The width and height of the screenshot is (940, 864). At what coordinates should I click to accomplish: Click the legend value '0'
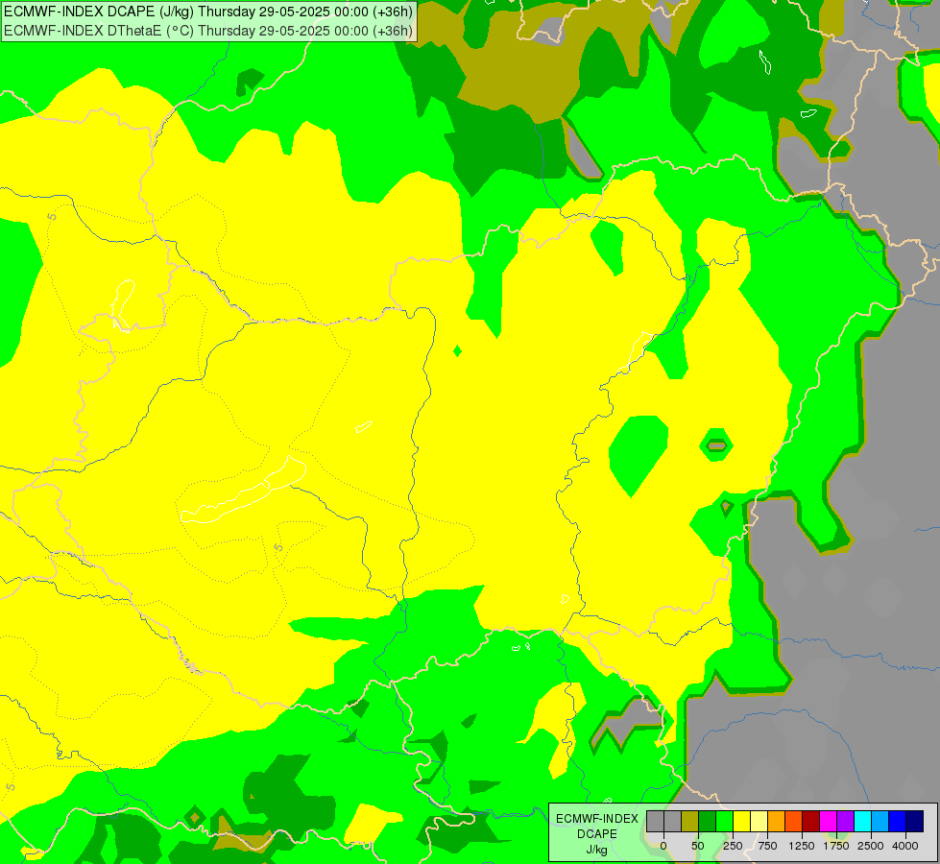point(663,846)
